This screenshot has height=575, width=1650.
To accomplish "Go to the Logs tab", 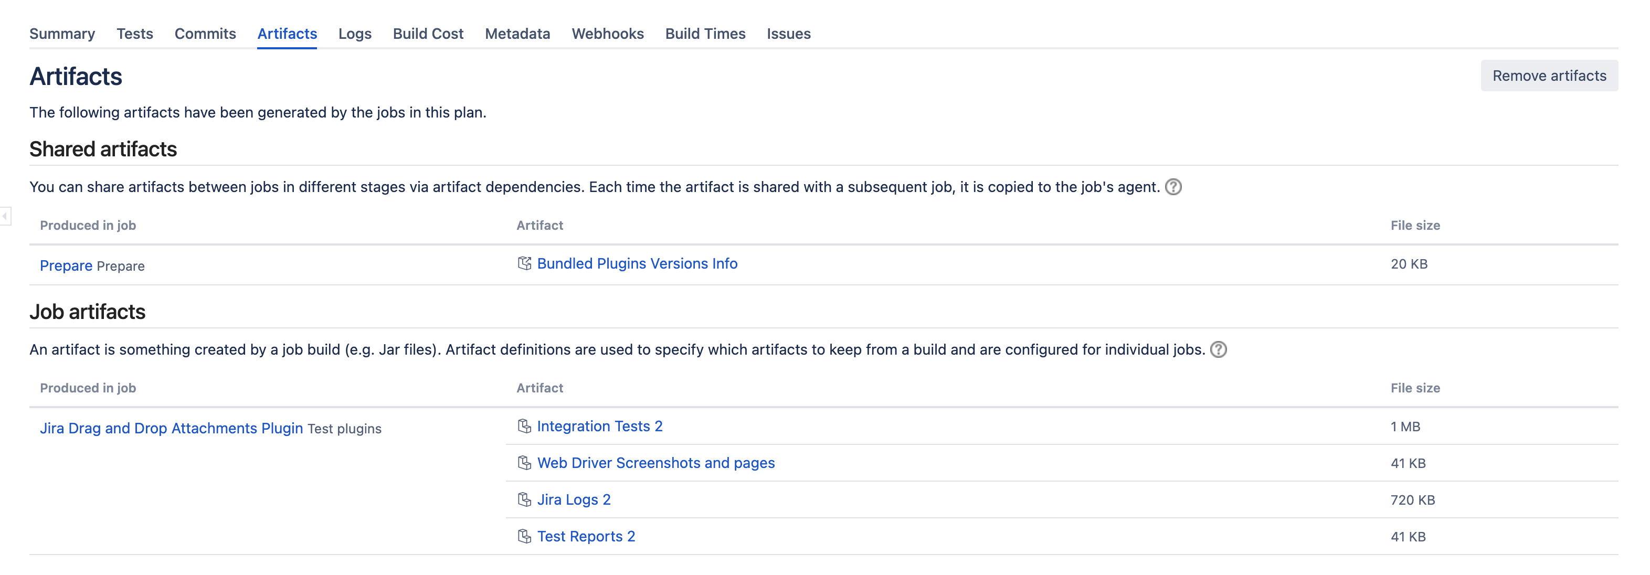I will pos(355,34).
